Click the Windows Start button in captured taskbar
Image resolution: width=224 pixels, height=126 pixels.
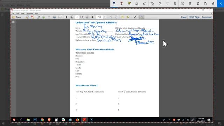click(14, 120)
